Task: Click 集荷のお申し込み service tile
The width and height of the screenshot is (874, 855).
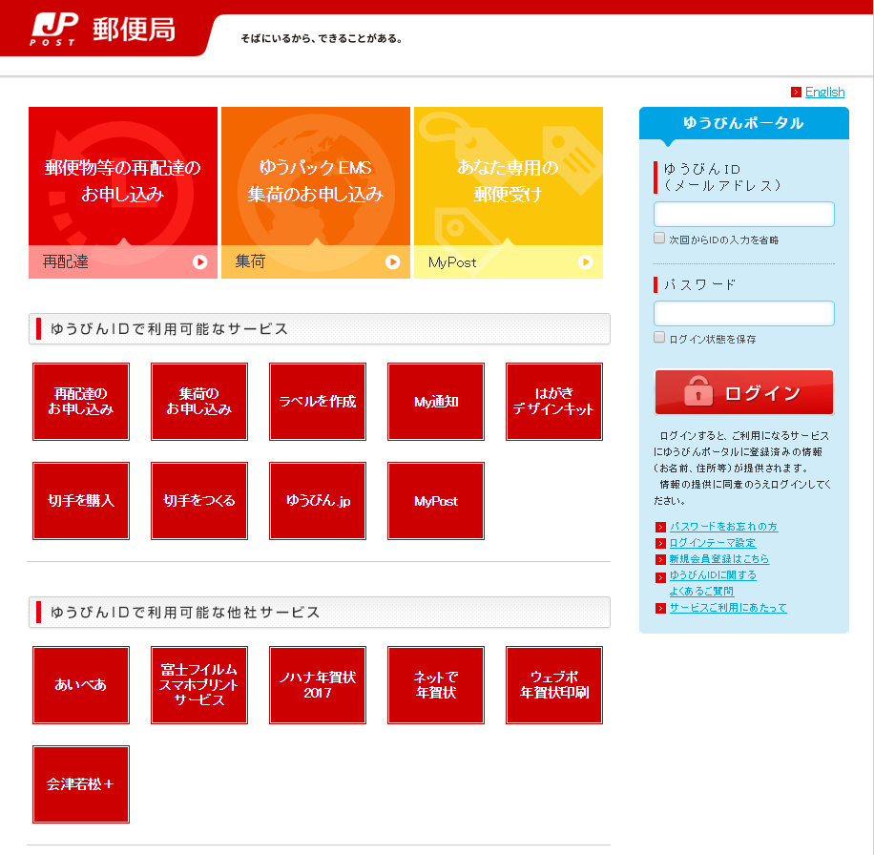Action: pos(199,402)
